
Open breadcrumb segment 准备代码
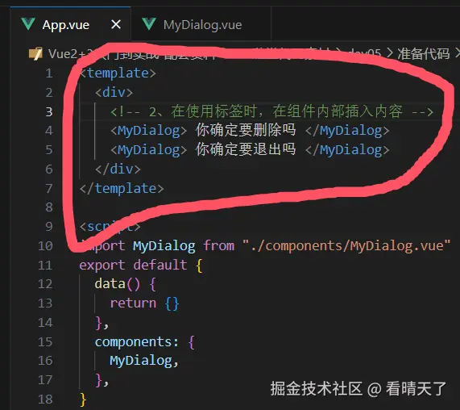423,54
